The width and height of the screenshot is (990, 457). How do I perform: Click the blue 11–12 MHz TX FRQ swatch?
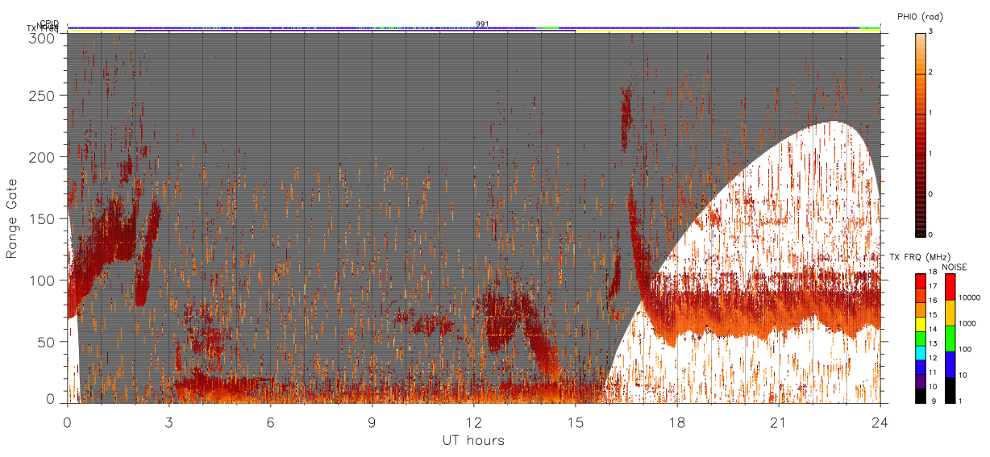[921, 368]
